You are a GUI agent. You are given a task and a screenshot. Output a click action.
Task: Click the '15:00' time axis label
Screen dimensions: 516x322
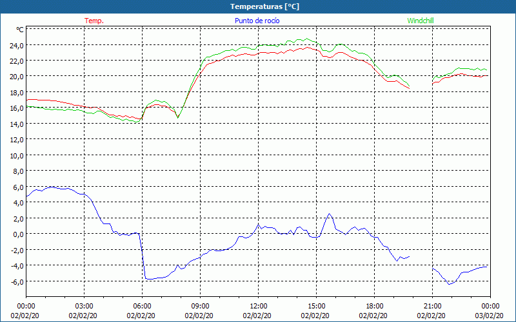point(316,307)
